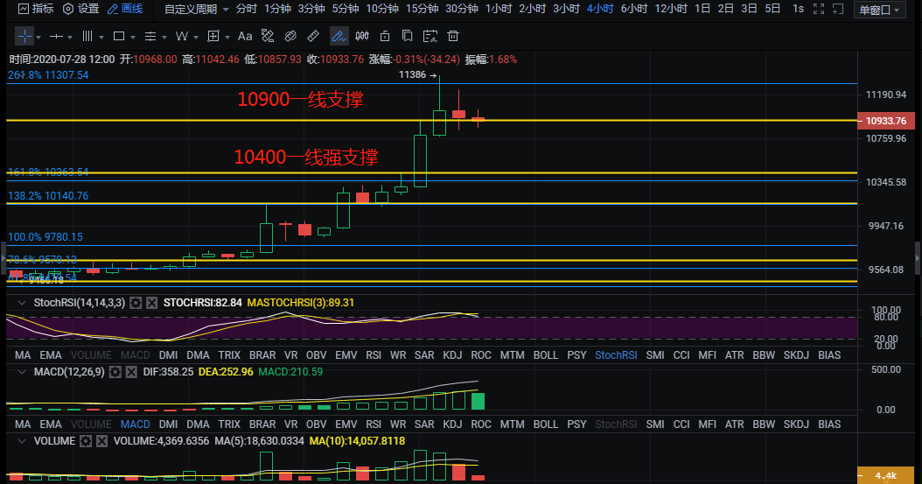Open the 单窗口 window layout dropdown
922x484 pixels.
click(x=880, y=10)
